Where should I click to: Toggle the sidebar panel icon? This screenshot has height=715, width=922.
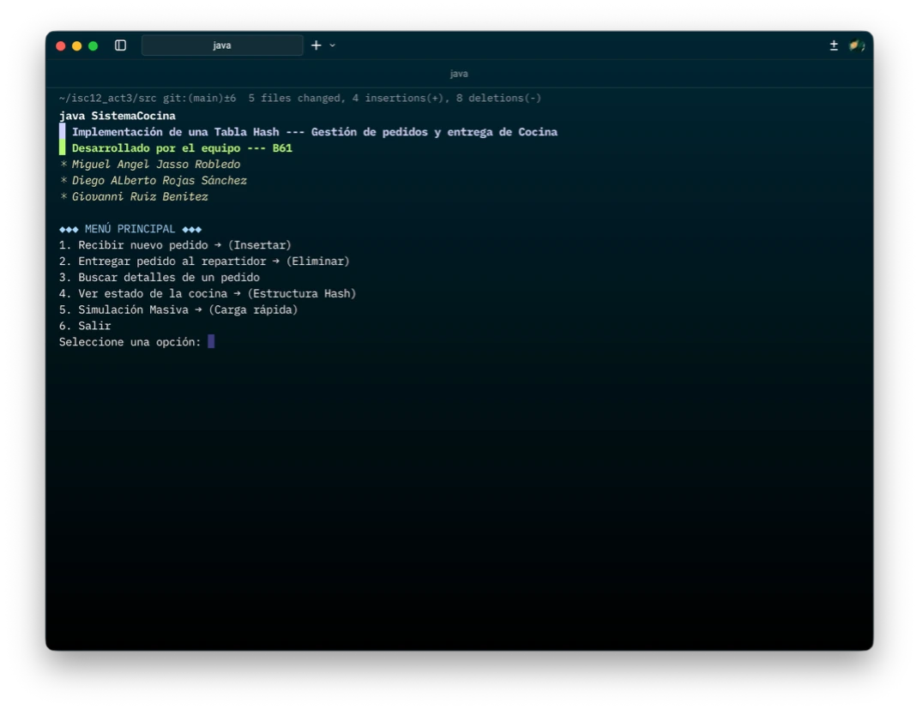click(x=120, y=45)
